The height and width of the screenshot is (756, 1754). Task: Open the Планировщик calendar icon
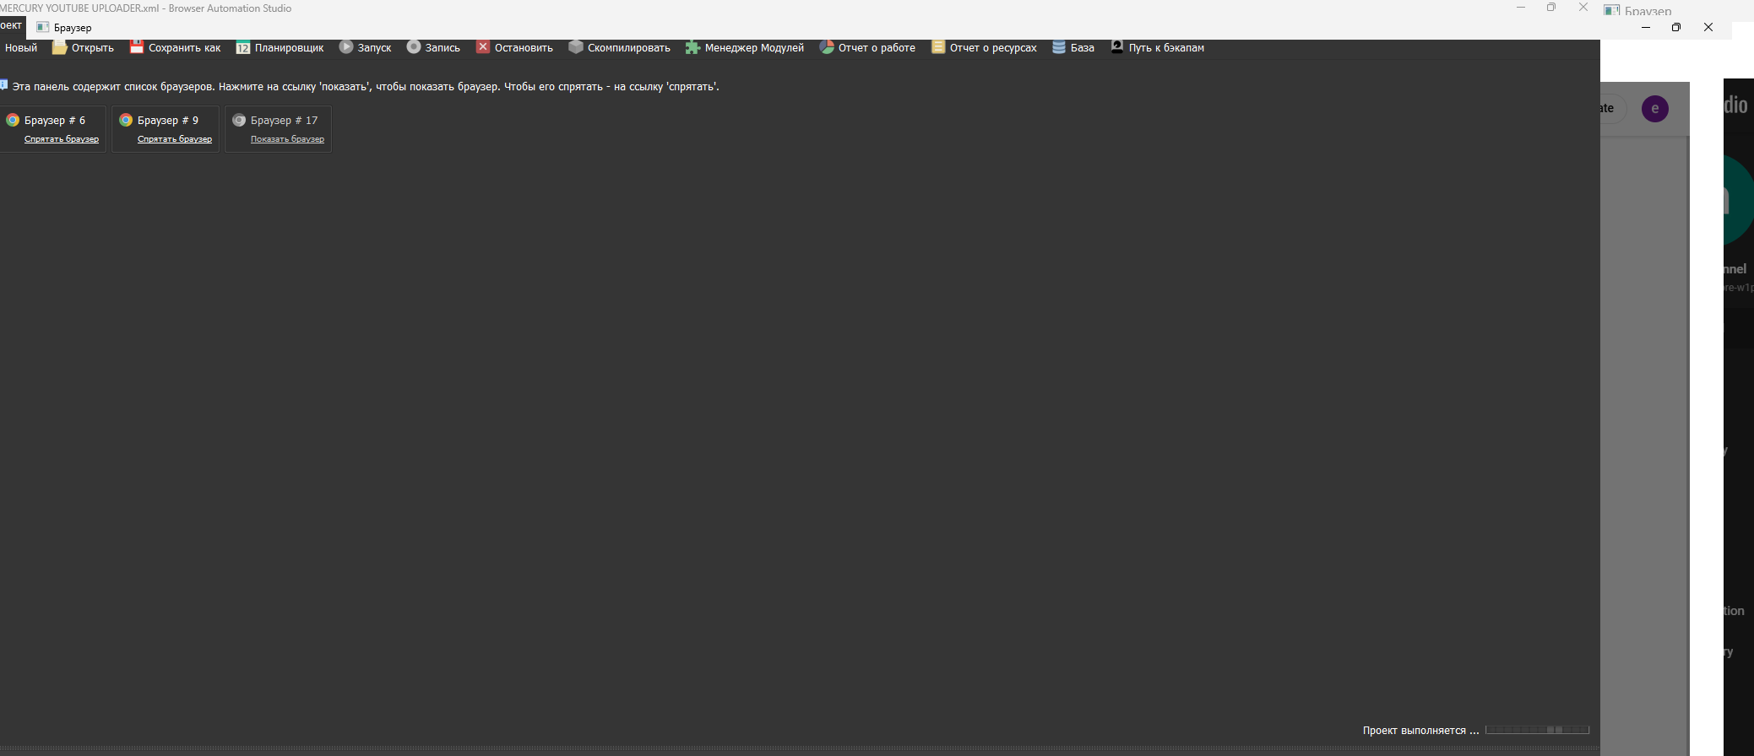click(x=243, y=47)
